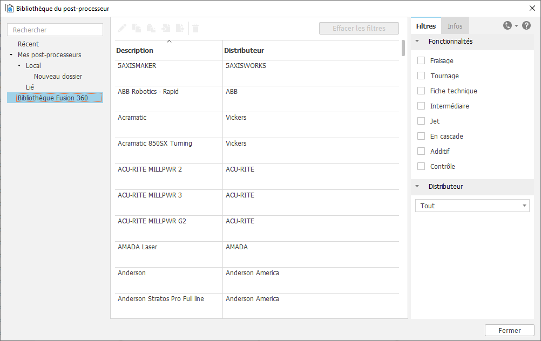This screenshot has height=341, width=541.
Task: Collapse the Distributeur filter section
Action: [x=417, y=186]
